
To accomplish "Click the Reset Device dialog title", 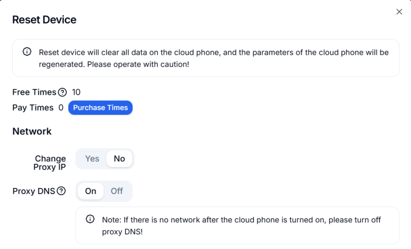I will pos(44,20).
